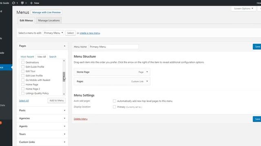Open the Most Recent pages tab
This screenshot has height=146, width=261.
pos(27,57)
